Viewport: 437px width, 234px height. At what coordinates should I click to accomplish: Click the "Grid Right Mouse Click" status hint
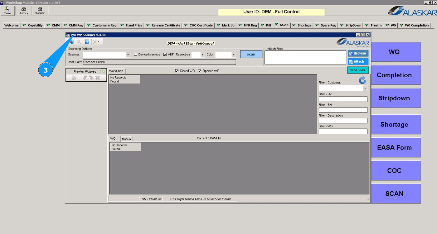point(201,199)
